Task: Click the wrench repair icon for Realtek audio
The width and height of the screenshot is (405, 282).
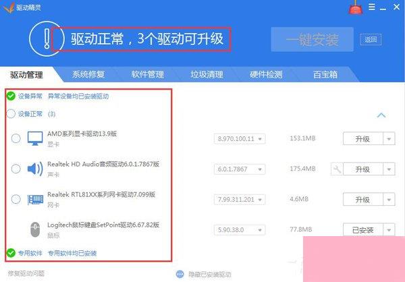Action: pyautogui.click(x=337, y=169)
